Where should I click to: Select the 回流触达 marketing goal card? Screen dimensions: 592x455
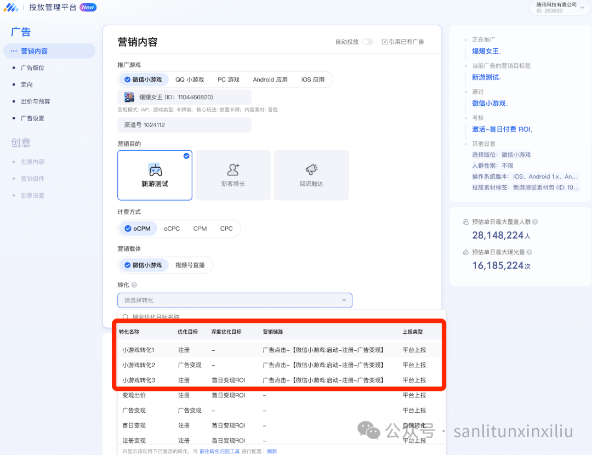pyautogui.click(x=311, y=175)
